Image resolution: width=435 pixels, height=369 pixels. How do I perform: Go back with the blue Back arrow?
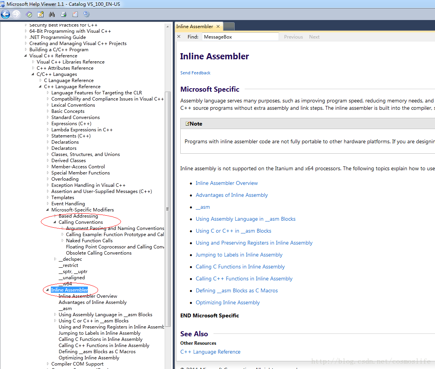coord(5,14)
